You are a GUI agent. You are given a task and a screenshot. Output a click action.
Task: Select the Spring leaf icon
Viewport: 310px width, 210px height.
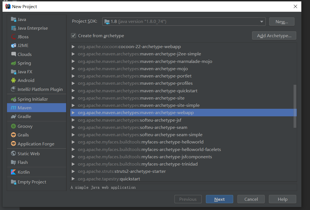[x=13, y=63]
